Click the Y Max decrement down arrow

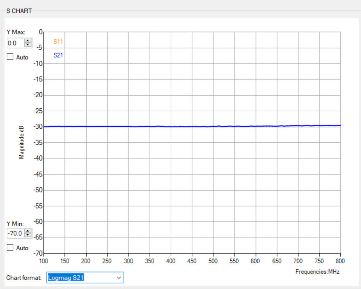click(x=27, y=45)
